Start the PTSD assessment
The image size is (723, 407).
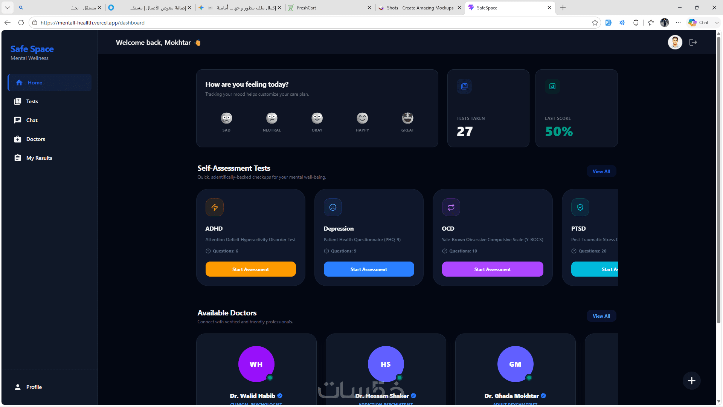[595, 269]
